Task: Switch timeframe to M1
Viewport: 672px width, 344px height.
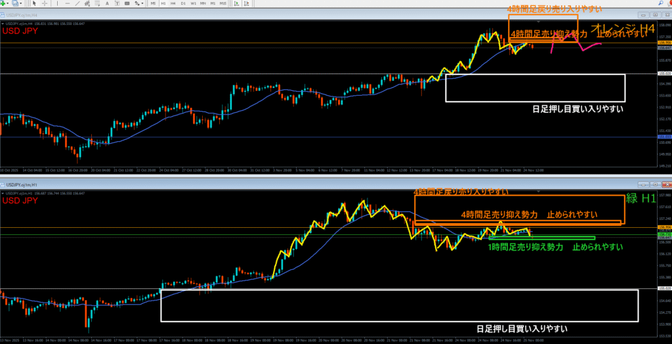Action: tap(213, 3)
